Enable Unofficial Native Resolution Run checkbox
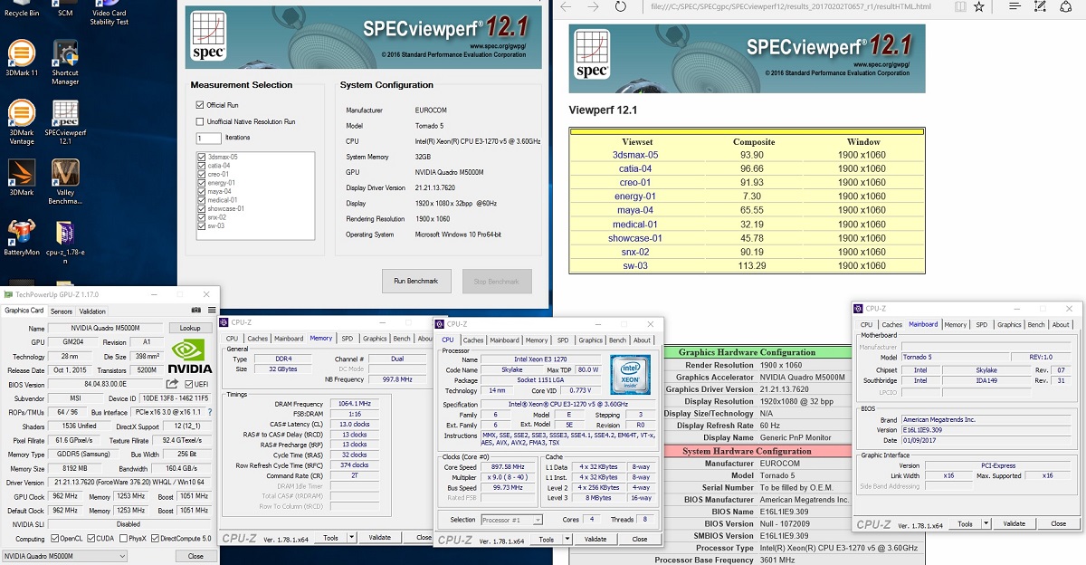The width and height of the screenshot is (1086, 565). 200,121
